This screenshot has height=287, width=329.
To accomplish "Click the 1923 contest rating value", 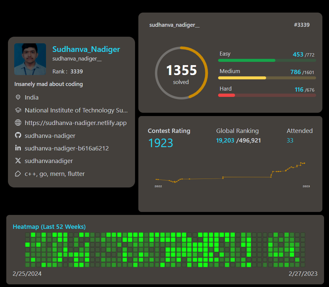I will (161, 143).
